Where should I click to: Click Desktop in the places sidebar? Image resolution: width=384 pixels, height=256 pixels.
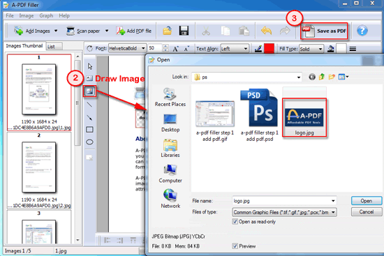point(170,123)
